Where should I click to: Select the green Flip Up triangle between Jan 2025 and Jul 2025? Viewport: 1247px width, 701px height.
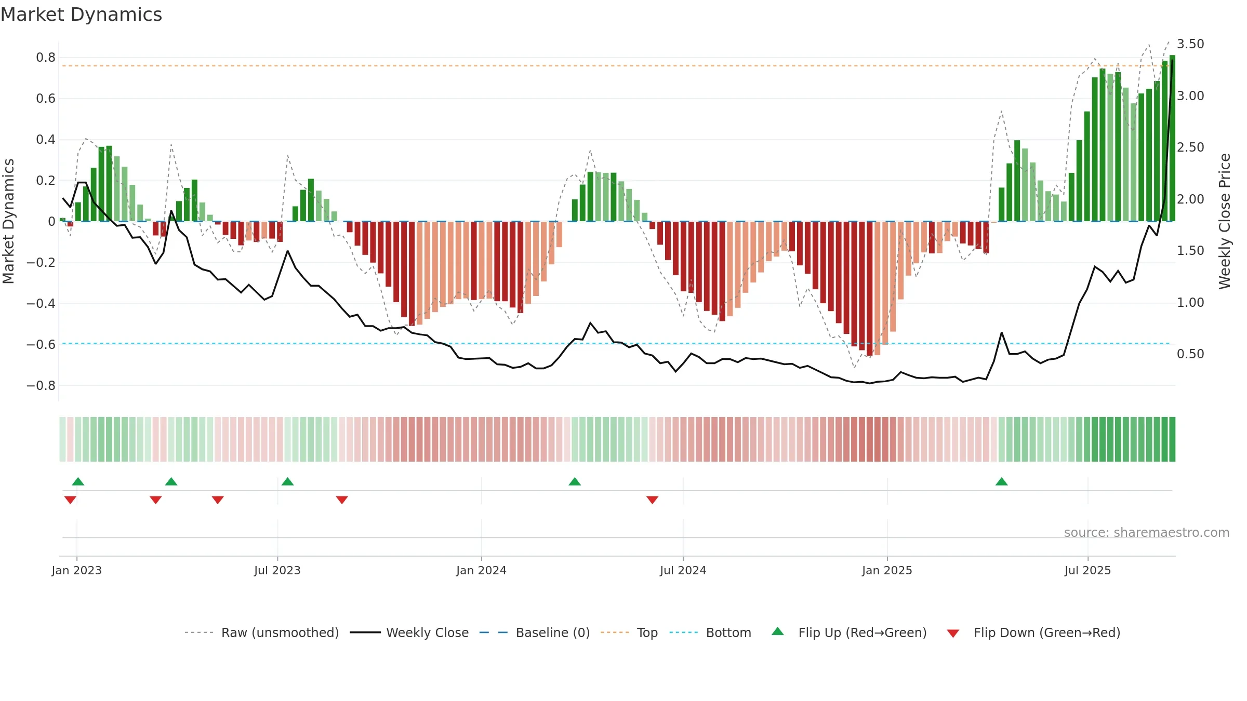[x=1001, y=481]
